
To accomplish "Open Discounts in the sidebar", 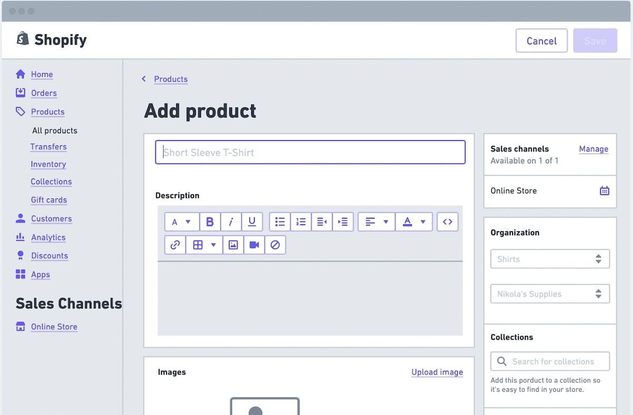I will pyautogui.click(x=50, y=256).
